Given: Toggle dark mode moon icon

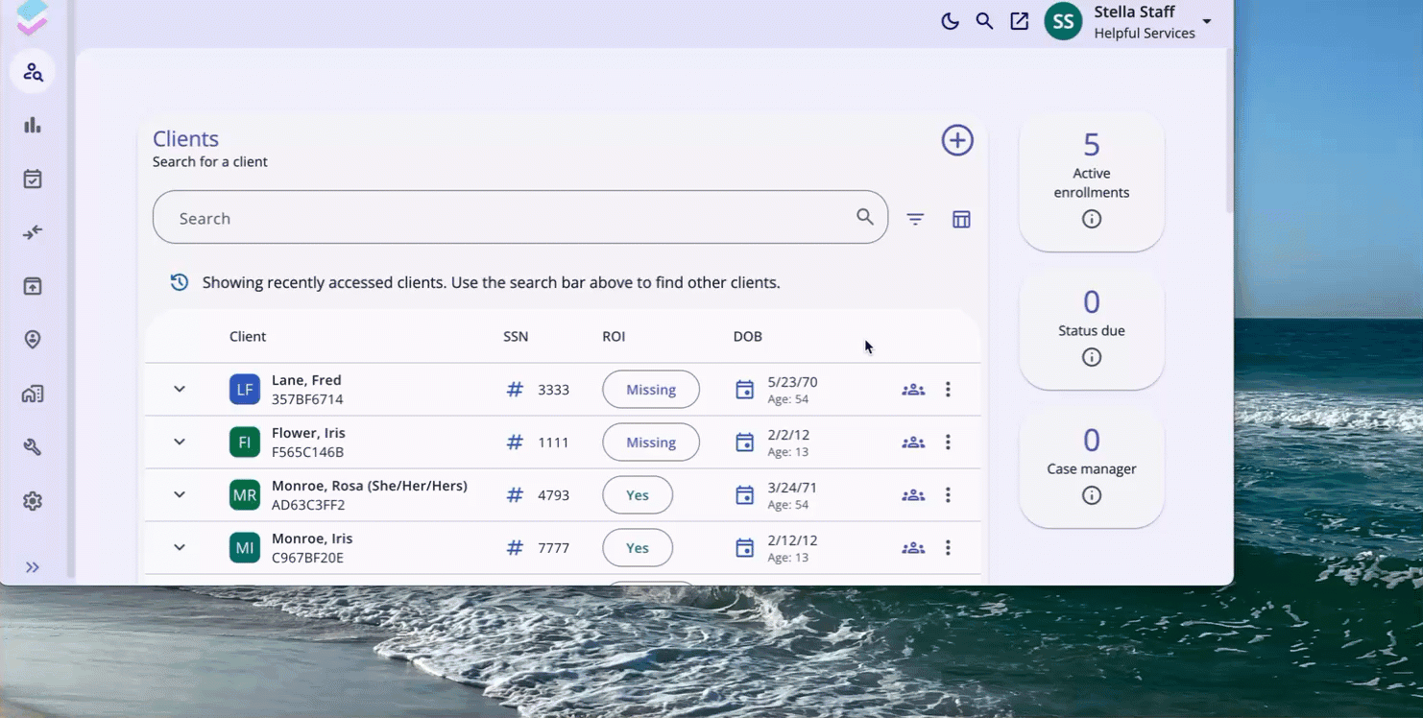Looking at the screenshot, I should (950, 21).
